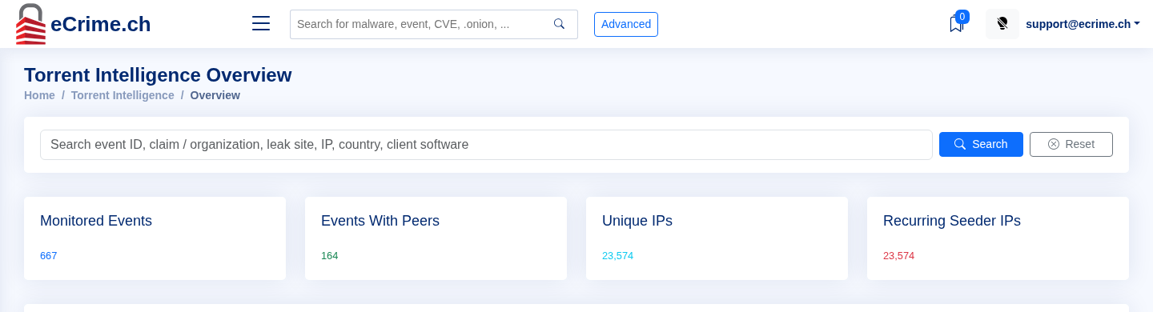Open the bookmarks icon with badge
This screenshot has height=312, width=1153.
tap(956, 24)
